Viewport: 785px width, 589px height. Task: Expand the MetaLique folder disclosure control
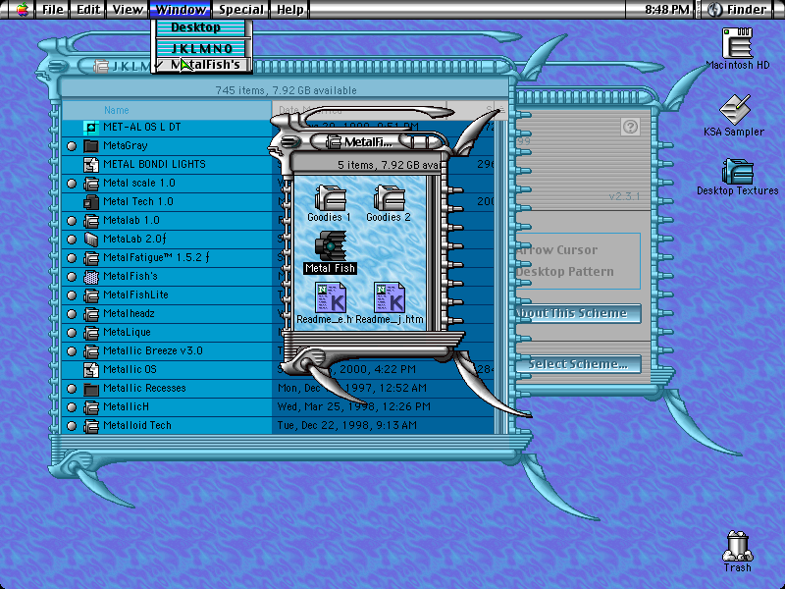(72, 333)
